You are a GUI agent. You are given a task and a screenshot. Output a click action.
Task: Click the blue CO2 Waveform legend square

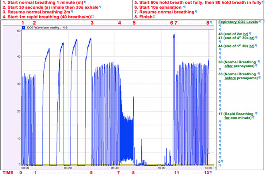point(23,28)
